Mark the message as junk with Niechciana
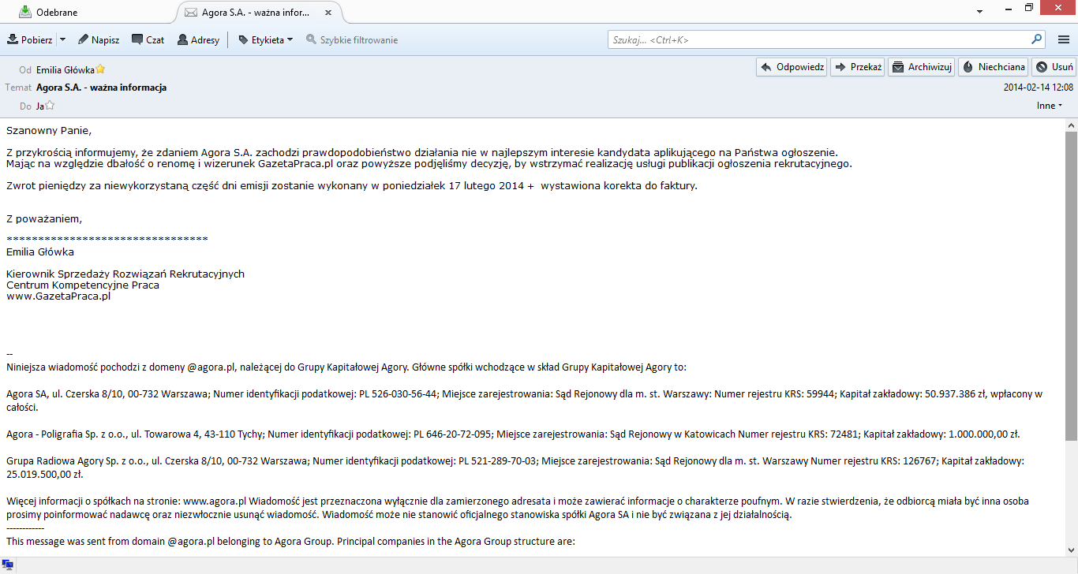 [x=993, y=67]
